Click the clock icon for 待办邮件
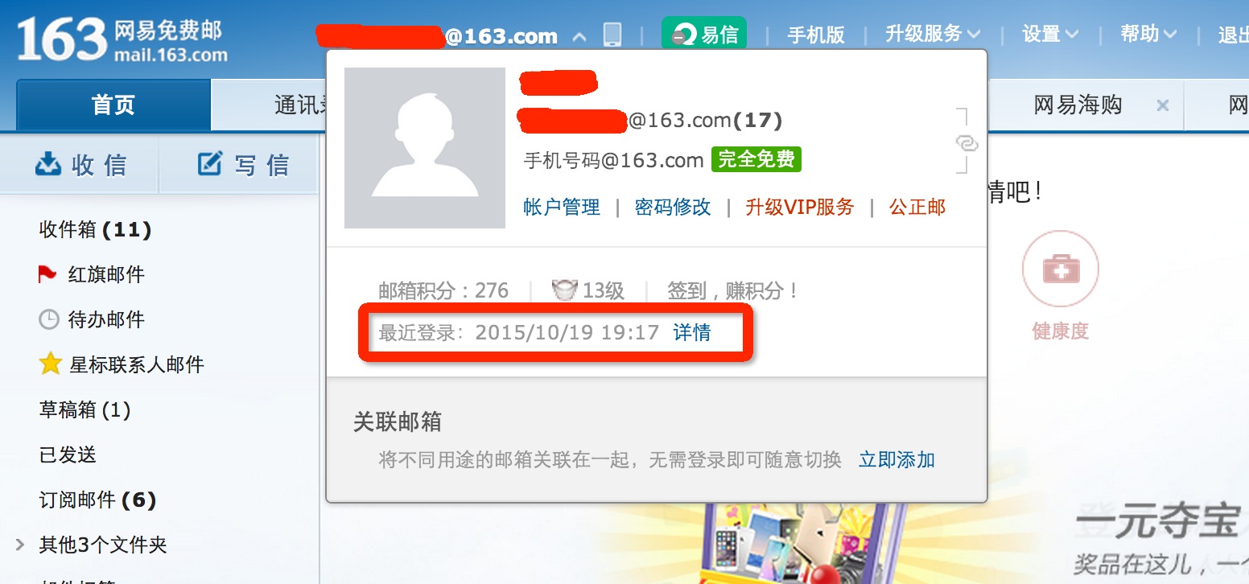1249x584 pixels. coord(49,319)
